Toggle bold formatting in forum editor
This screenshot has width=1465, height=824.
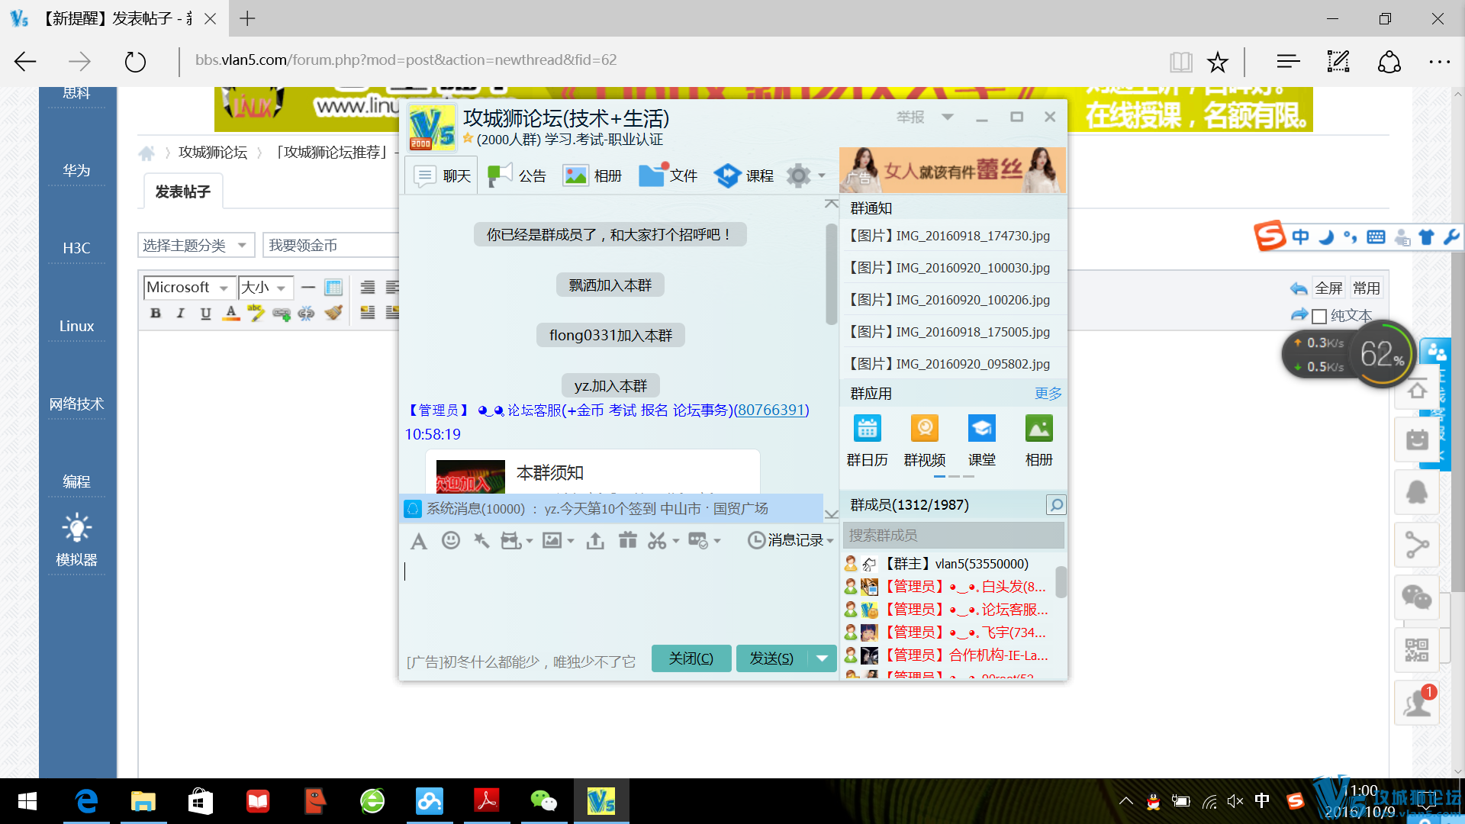pos(156,313)
